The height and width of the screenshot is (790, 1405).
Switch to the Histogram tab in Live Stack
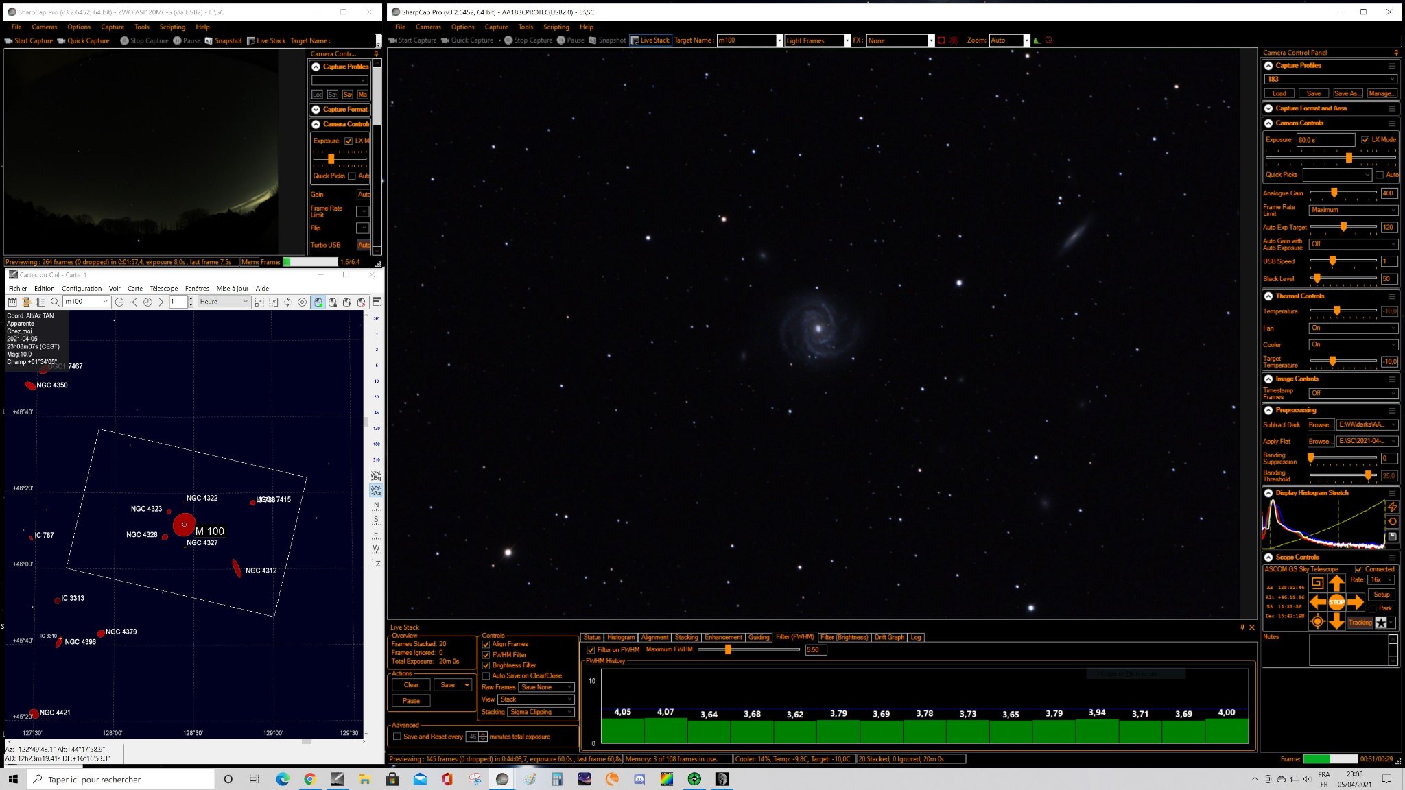621,637
